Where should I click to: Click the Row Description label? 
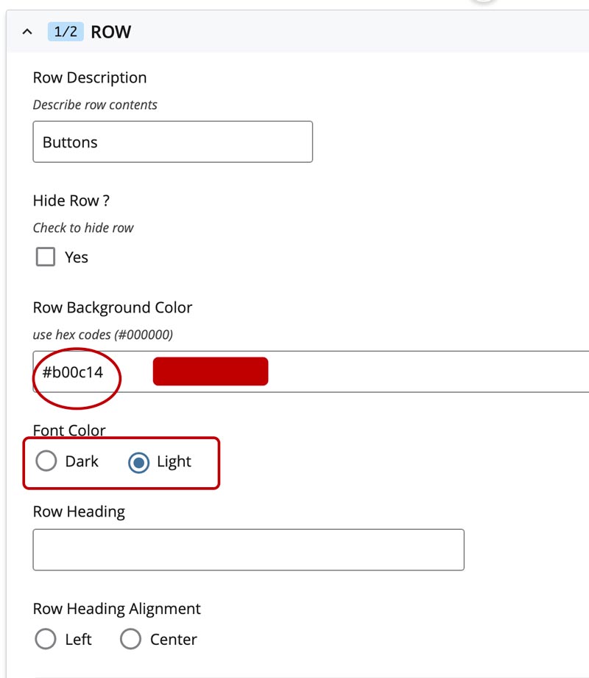89,77
